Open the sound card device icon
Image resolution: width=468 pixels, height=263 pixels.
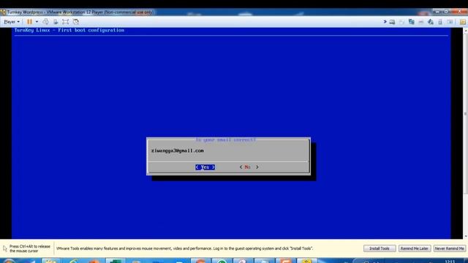click(x=431, y=22)
